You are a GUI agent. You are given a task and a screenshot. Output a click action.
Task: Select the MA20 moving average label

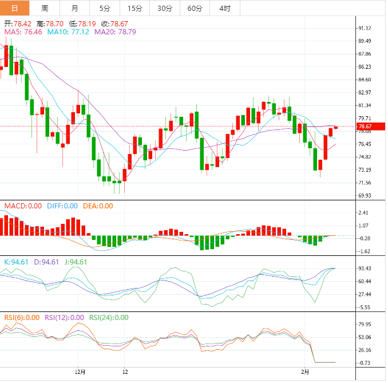(114, 33)
